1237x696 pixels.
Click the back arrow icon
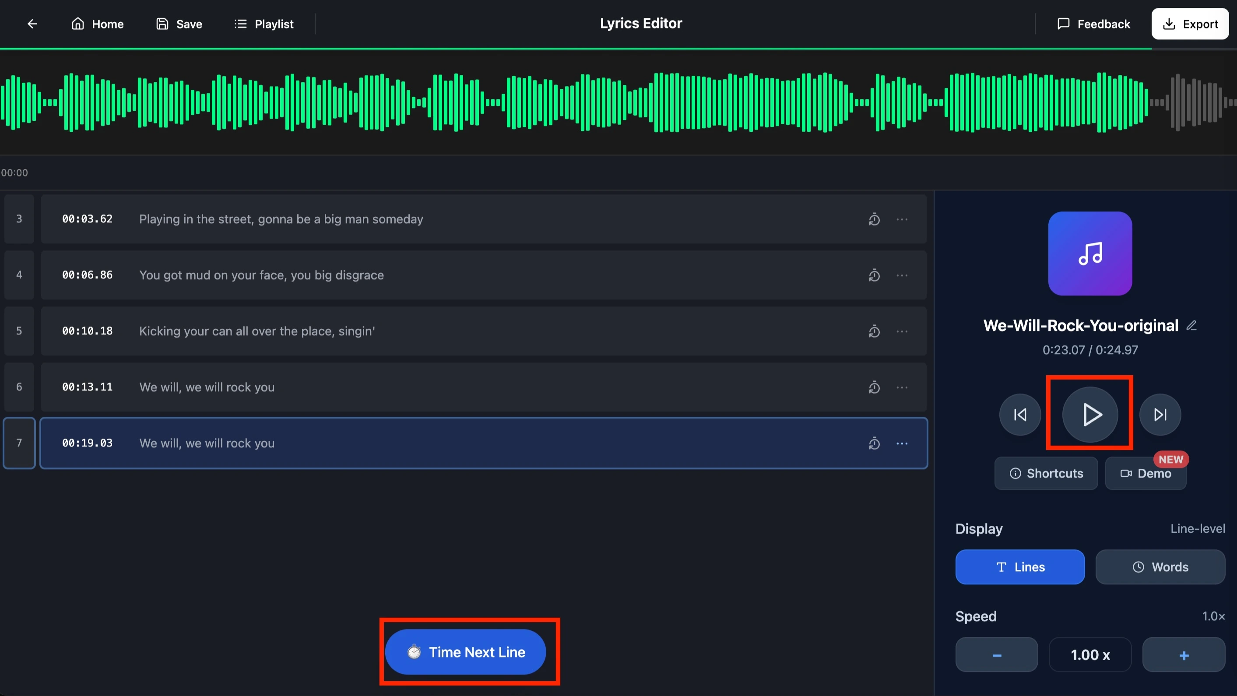pyautogui.click(x=32, y=24)
